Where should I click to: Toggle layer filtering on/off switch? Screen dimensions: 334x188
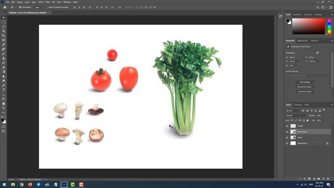pyautogui.click(x=324, y=110)
